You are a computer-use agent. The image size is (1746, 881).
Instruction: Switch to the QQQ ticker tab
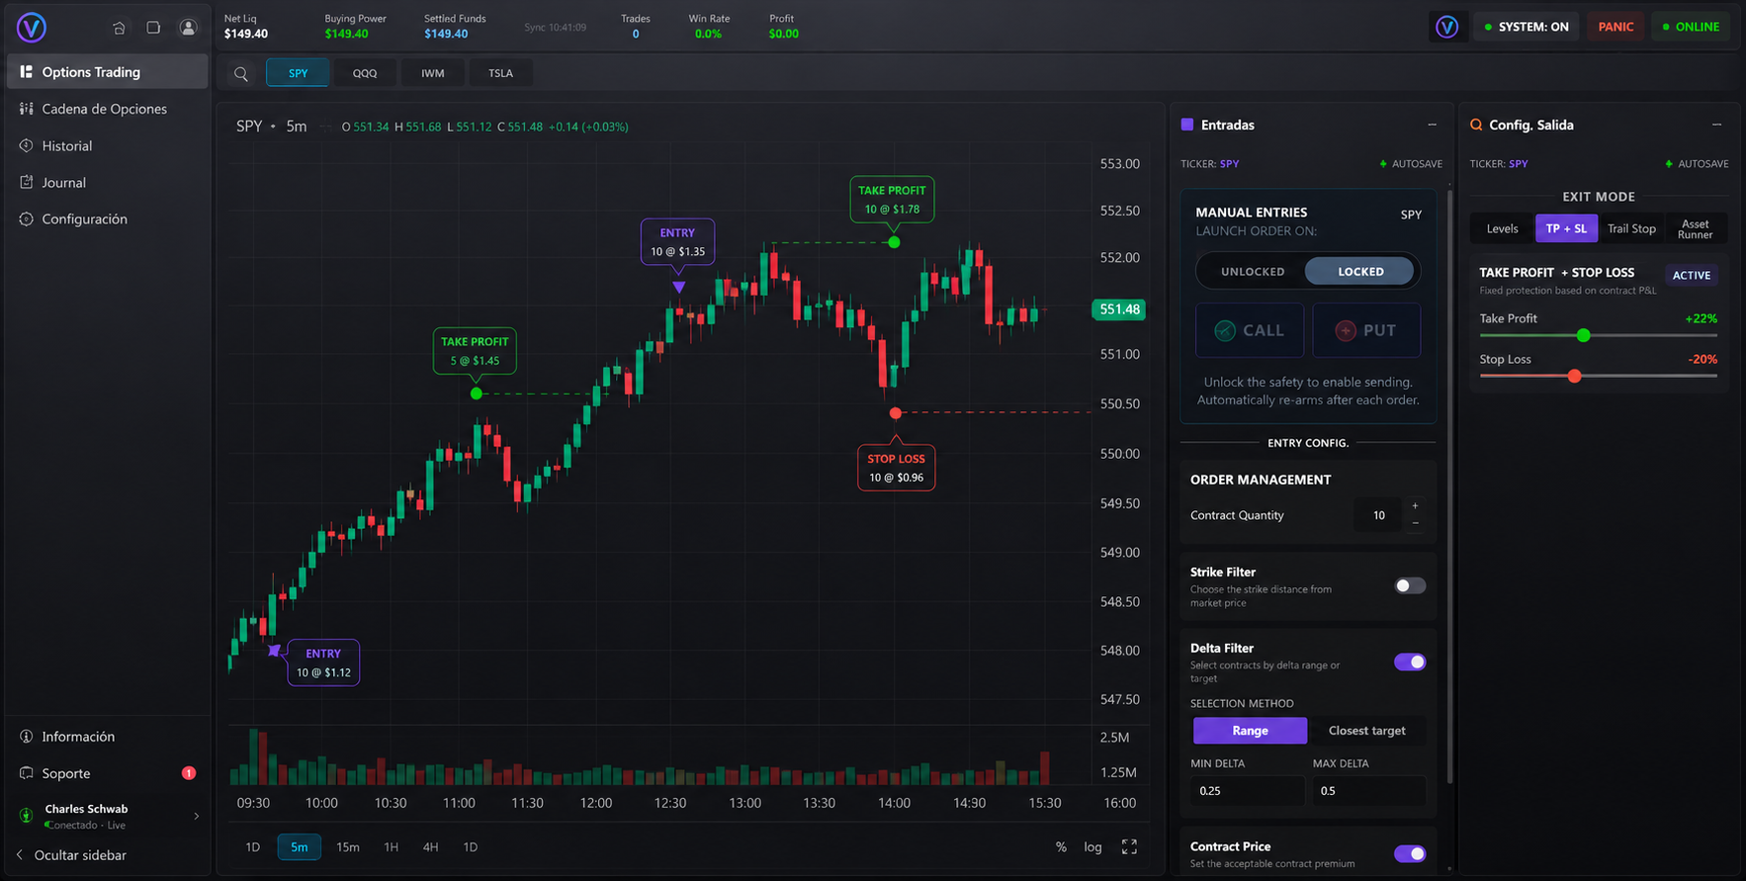[x=365, y=73]
